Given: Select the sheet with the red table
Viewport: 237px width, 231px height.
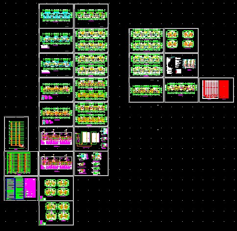Looking at the screenshot, I should [x=216, y=90].
